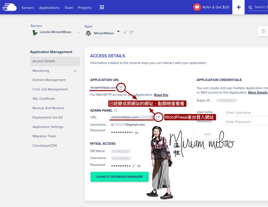Click the list panel icon at right edge
268x207 pixels.
(x=264, y=31)
